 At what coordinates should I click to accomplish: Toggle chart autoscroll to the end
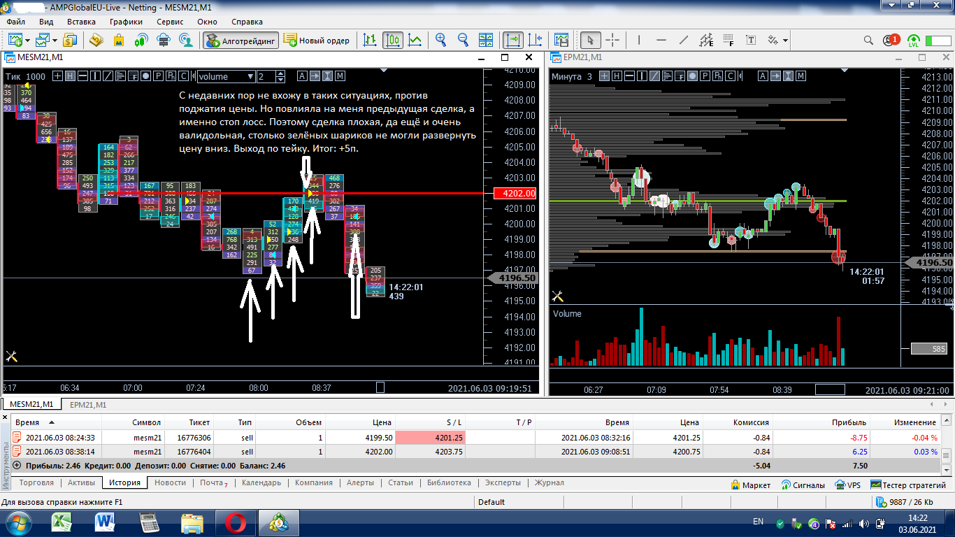click(513, 40)
